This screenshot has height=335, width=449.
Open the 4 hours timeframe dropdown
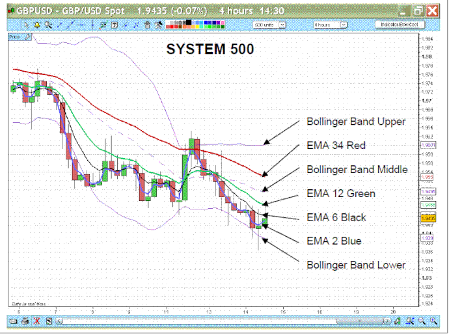tap(330, 25)
